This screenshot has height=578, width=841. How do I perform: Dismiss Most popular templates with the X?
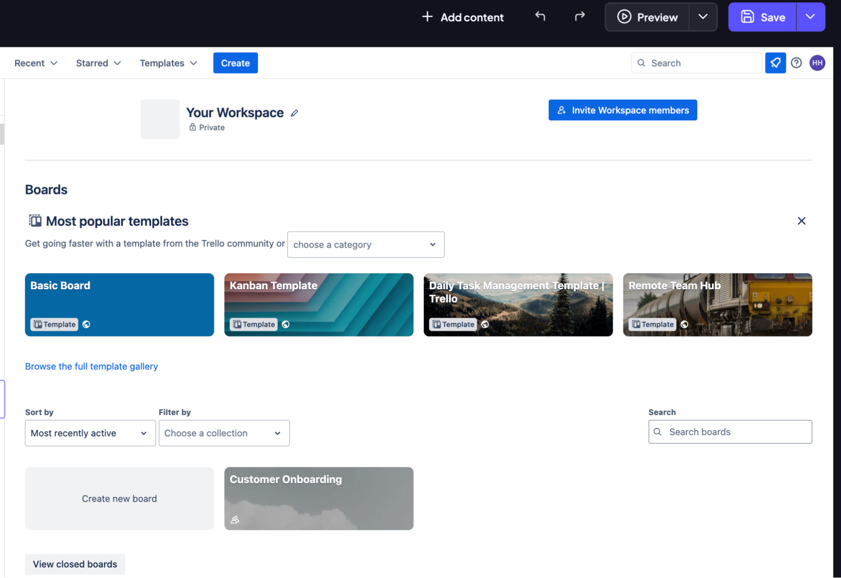[x=801, y=221]
